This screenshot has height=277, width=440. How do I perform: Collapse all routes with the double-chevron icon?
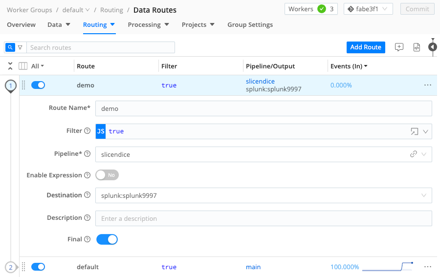[x=10, y=66]
